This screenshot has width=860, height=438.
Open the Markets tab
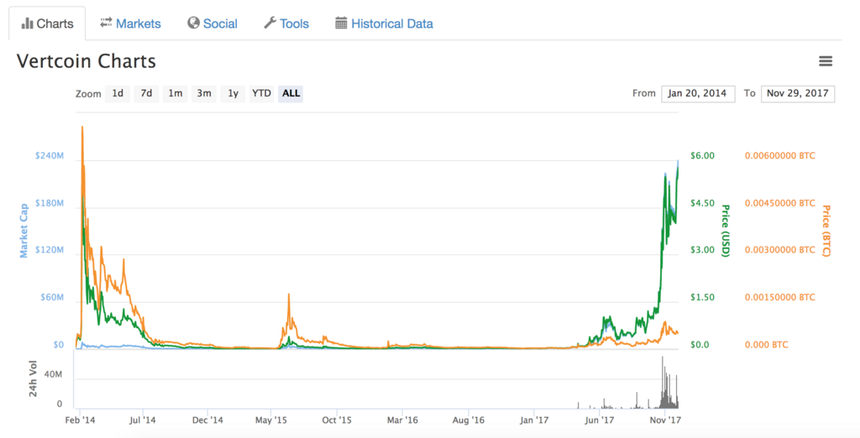130,23
